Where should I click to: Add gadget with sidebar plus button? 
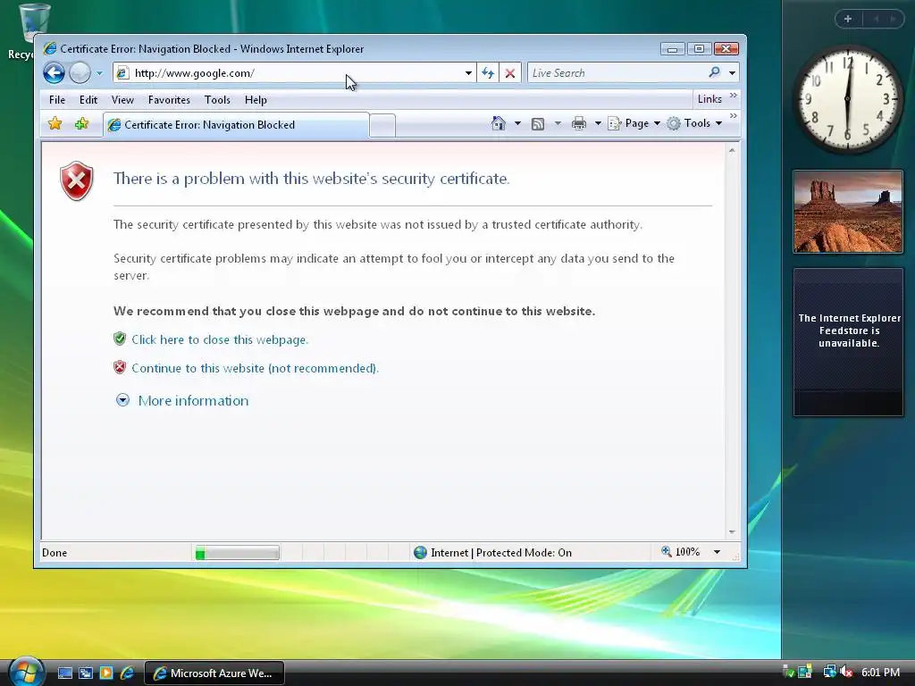click(848, 19)
